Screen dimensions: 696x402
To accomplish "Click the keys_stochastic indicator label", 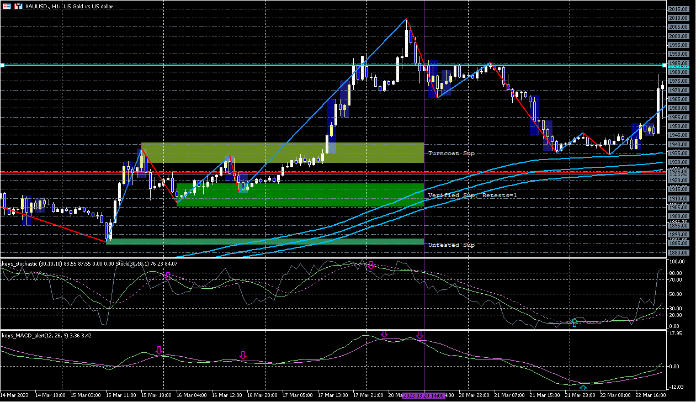I will (x=90, y=264).
